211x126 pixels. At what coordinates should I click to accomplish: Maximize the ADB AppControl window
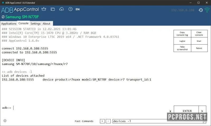click(199, 3)
